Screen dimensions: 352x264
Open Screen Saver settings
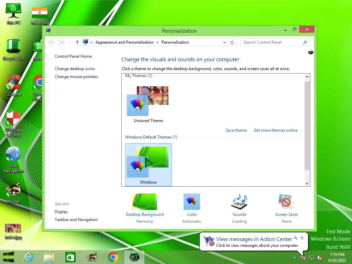pos(287,208)
